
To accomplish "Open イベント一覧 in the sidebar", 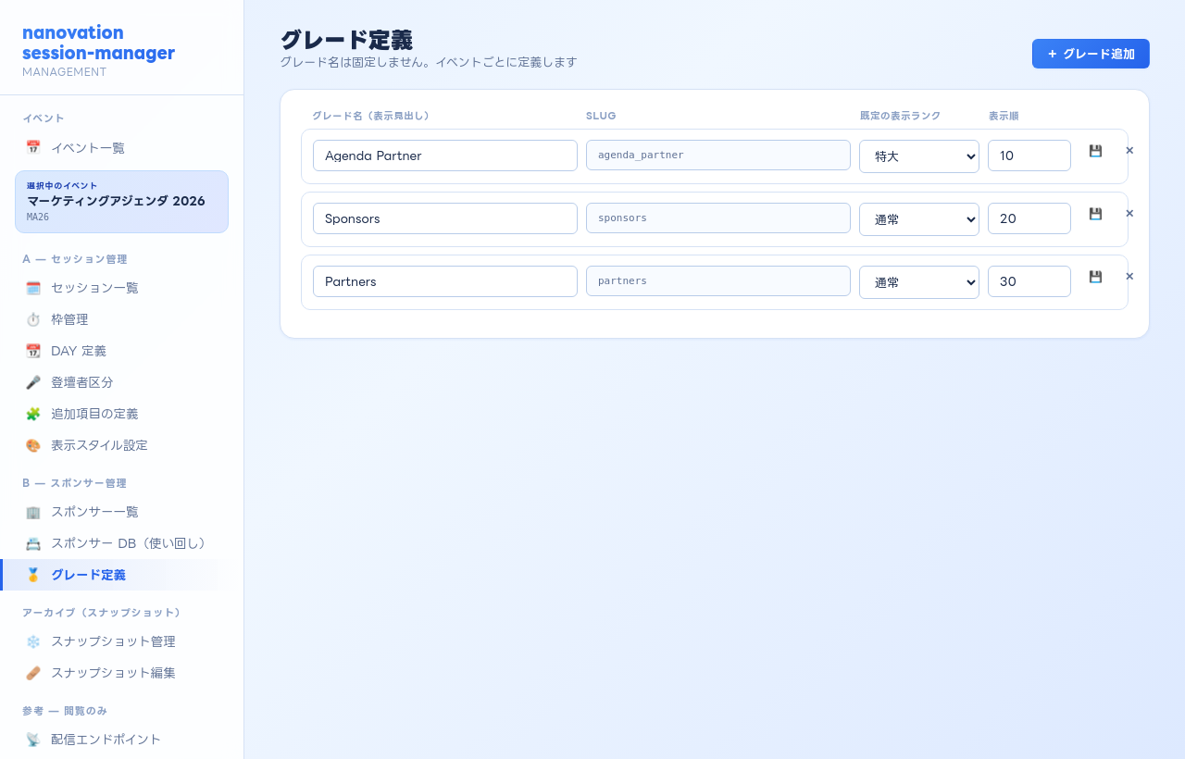I will [x=122, y=147].
